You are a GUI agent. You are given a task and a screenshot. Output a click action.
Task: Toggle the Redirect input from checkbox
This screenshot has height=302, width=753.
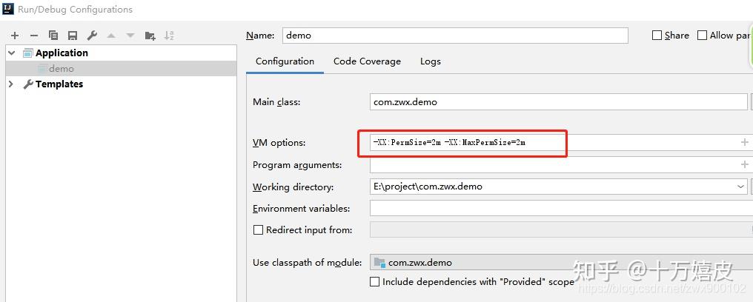(259, 230)
